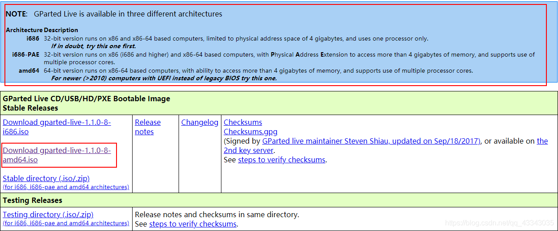This screenshot has height=231, width=558.
Task: Open the Release notes link
Action: point(148,127)
